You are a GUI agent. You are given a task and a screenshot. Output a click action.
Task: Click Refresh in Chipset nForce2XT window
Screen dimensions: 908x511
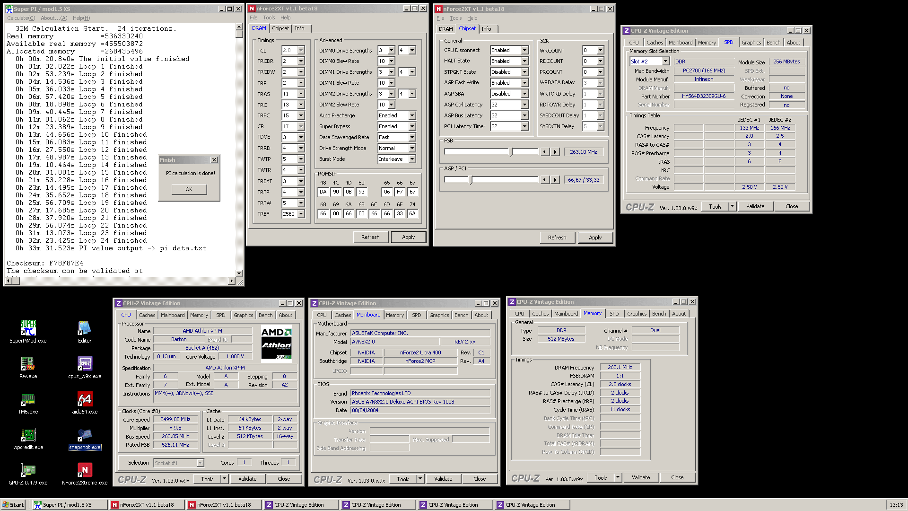pos(557,238)
